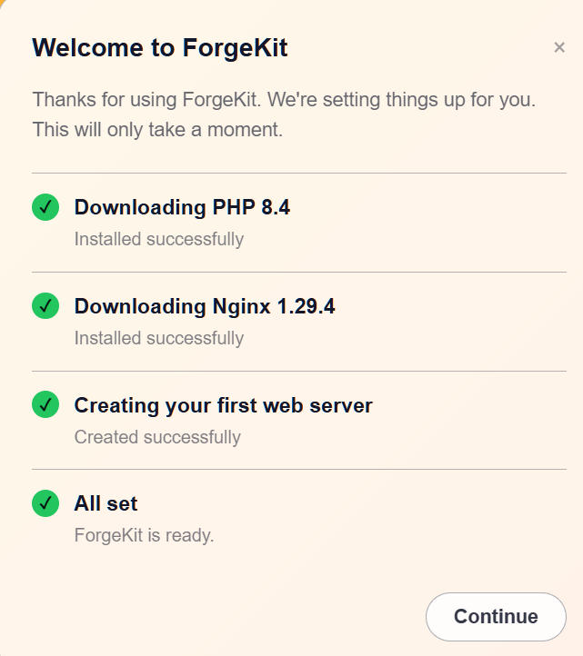Click Installed successfully under the Nginx step
This screenshot has height=656, width=583.
pyautogui.click(x=159, y=338)
